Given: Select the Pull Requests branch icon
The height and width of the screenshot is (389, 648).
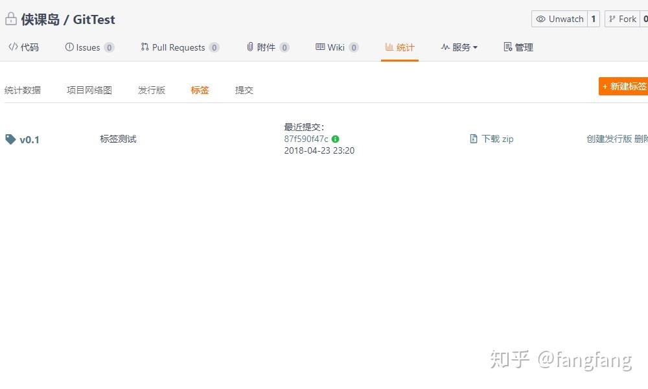Looking at the screenshot, I should (x=145, y=47).
